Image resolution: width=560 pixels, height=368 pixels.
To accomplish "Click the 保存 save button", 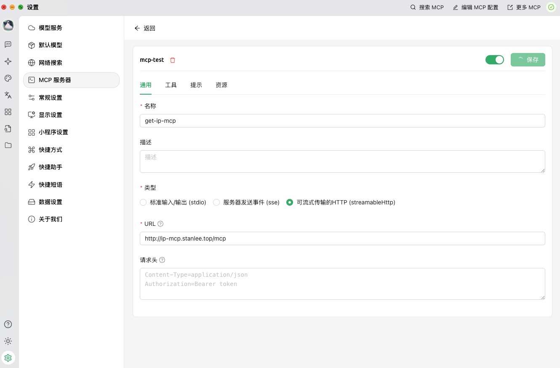I will (528, 60).
